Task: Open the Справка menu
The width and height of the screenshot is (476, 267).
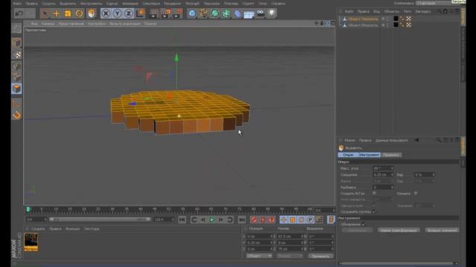Action: click(x=278, y=4)
